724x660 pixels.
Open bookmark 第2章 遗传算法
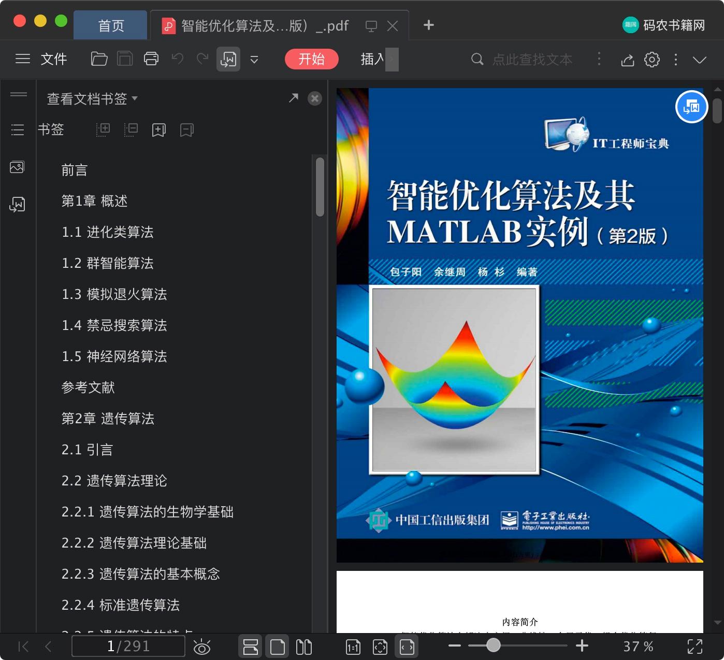(x=108, y=419)
